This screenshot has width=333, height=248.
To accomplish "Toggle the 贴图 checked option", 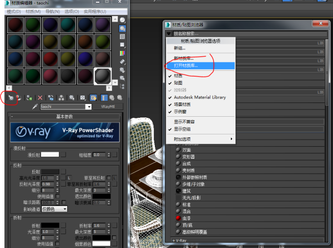I will [200, 83].
